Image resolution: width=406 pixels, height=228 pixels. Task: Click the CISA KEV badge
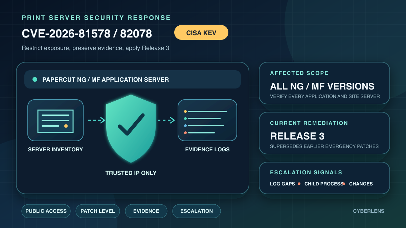[201, 33]
